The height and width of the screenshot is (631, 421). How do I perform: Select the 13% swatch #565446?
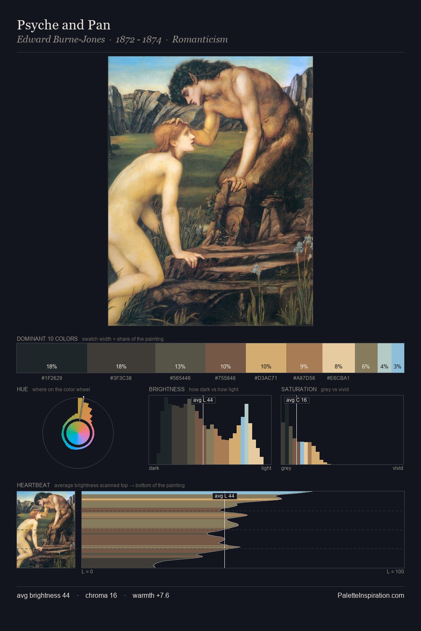click(180, 358)
